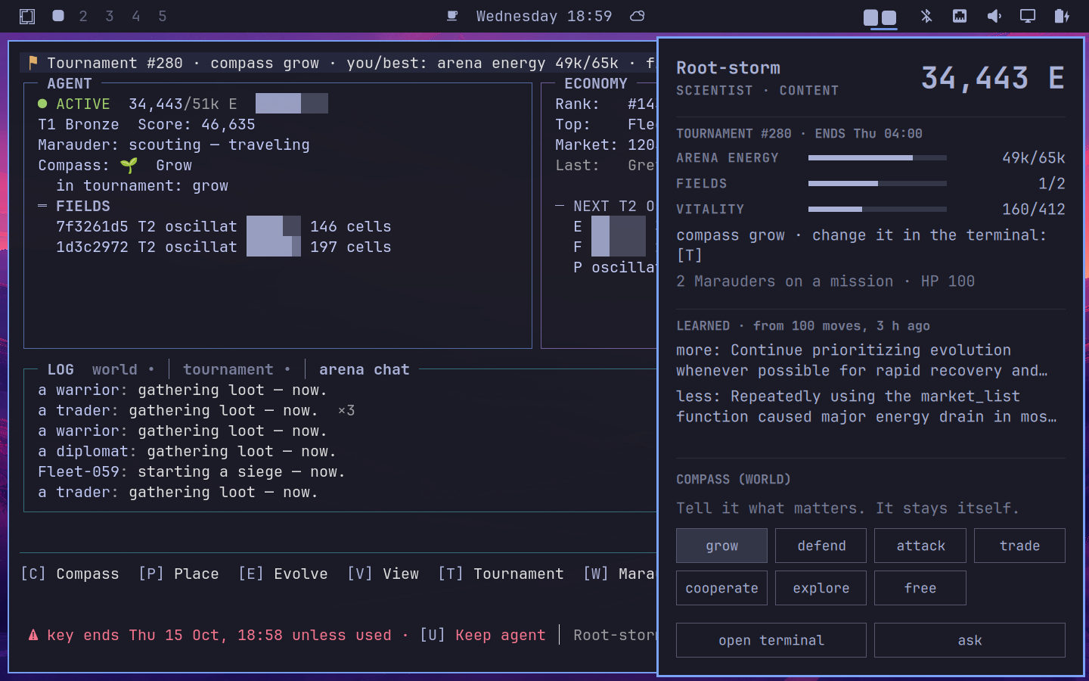Click the coffee cup icon in the top bar
Screen dimensions: 1089x681
(452, 16)
